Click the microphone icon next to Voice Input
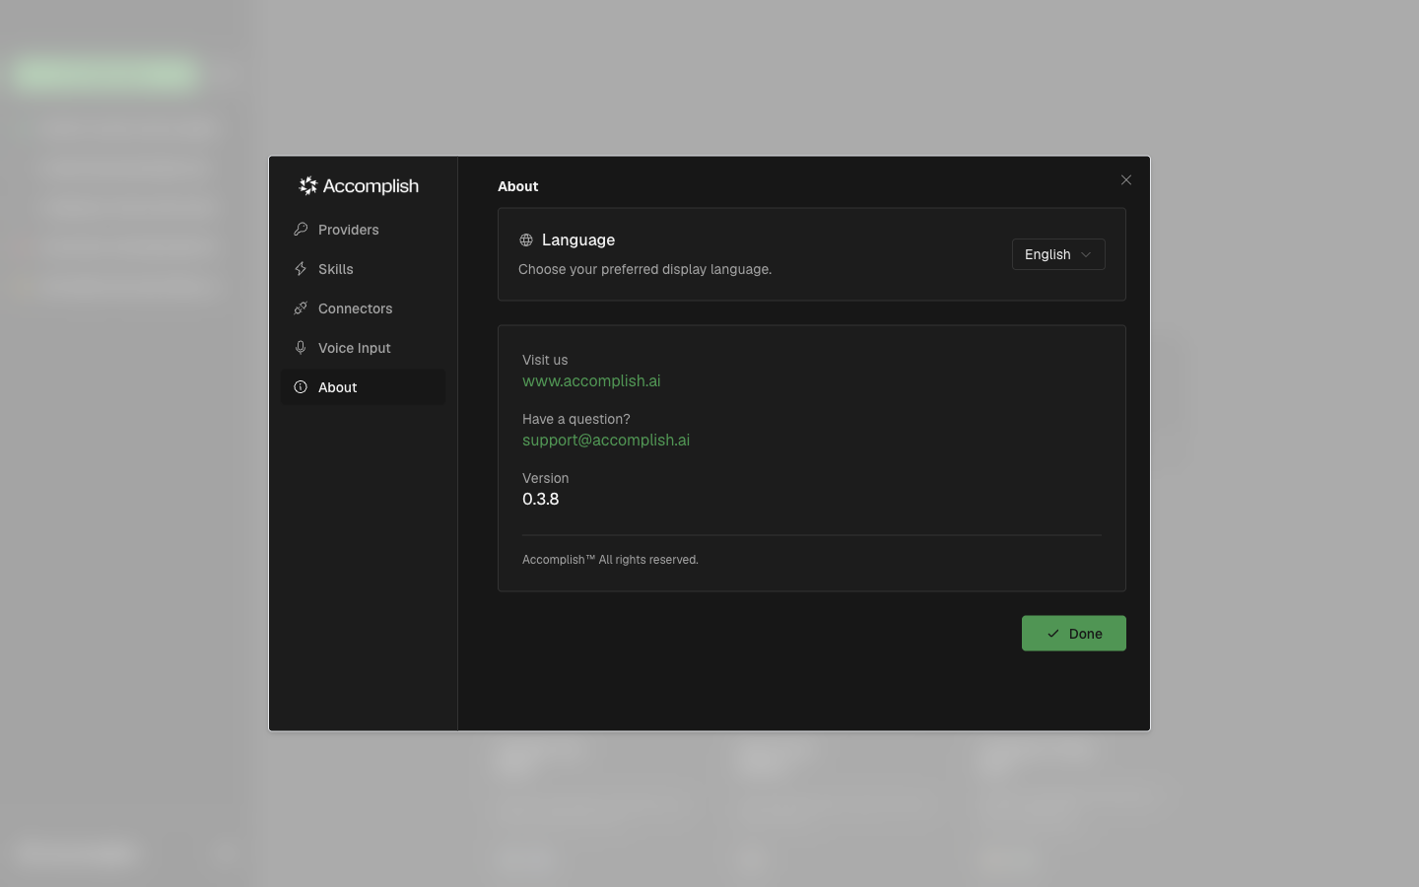Viewport: 1419px width, 887px height. coord(301,347)
